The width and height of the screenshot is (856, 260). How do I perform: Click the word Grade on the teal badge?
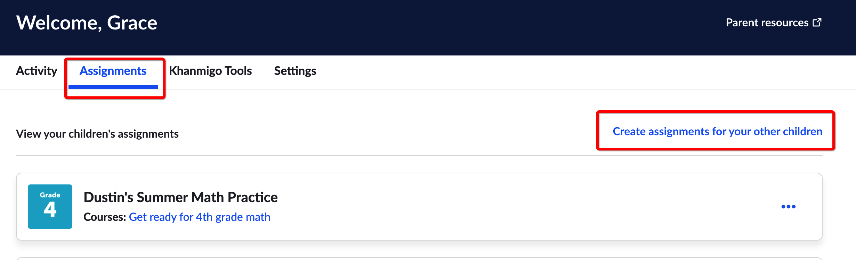[x=50, y=195]
